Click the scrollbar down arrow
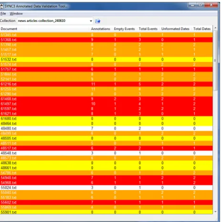222x222 pixels. pyautogui.click(x=215, y=211)
